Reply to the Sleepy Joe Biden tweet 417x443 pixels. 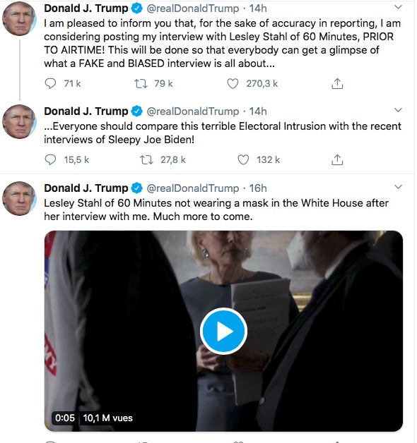point(50,160)
